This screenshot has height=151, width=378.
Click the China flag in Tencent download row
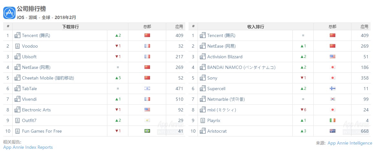tap(147, 35)
